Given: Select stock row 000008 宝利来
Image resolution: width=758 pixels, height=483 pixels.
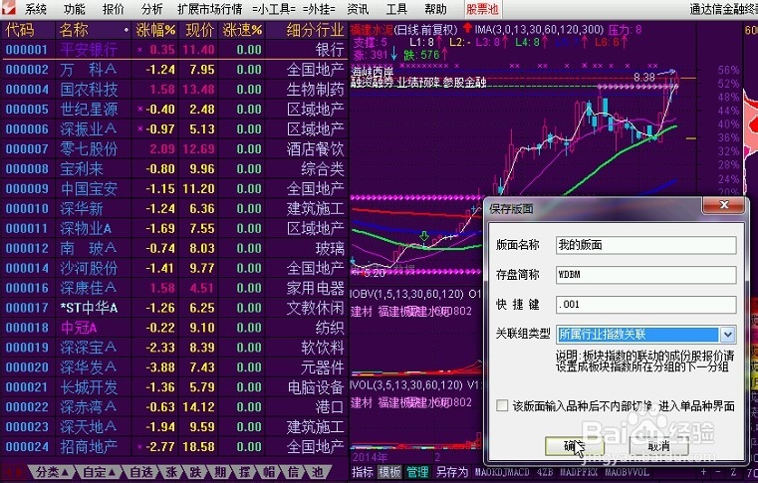Looking at the screenshot, I should point(174,168).
